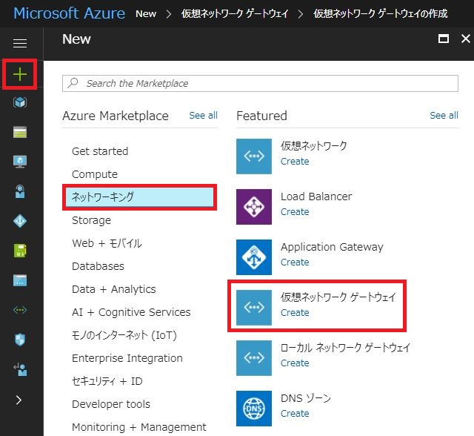
Task: Click See all beside Azure Marketplace
Action: 203,115
